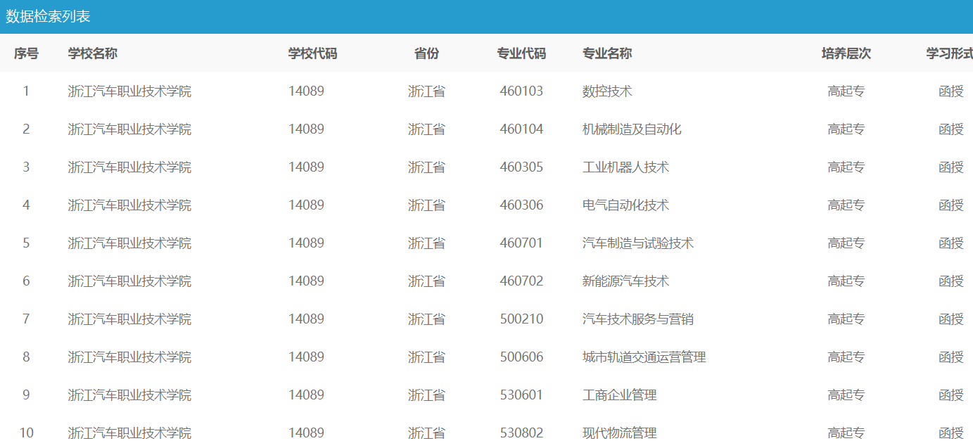Click the 学校名称 column header
Viewport: 973px width, 448px height.
click(x=92, y=53)
